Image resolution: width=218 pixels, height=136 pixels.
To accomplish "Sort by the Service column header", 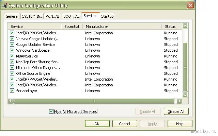I will click(34, 27).
